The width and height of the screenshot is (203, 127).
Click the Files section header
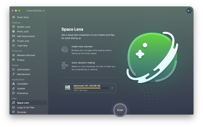14,98
